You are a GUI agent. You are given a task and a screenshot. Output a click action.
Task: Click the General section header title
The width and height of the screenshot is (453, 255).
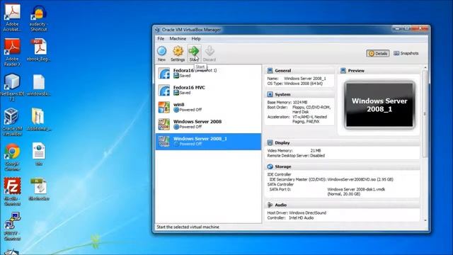(x=283, y=71)
